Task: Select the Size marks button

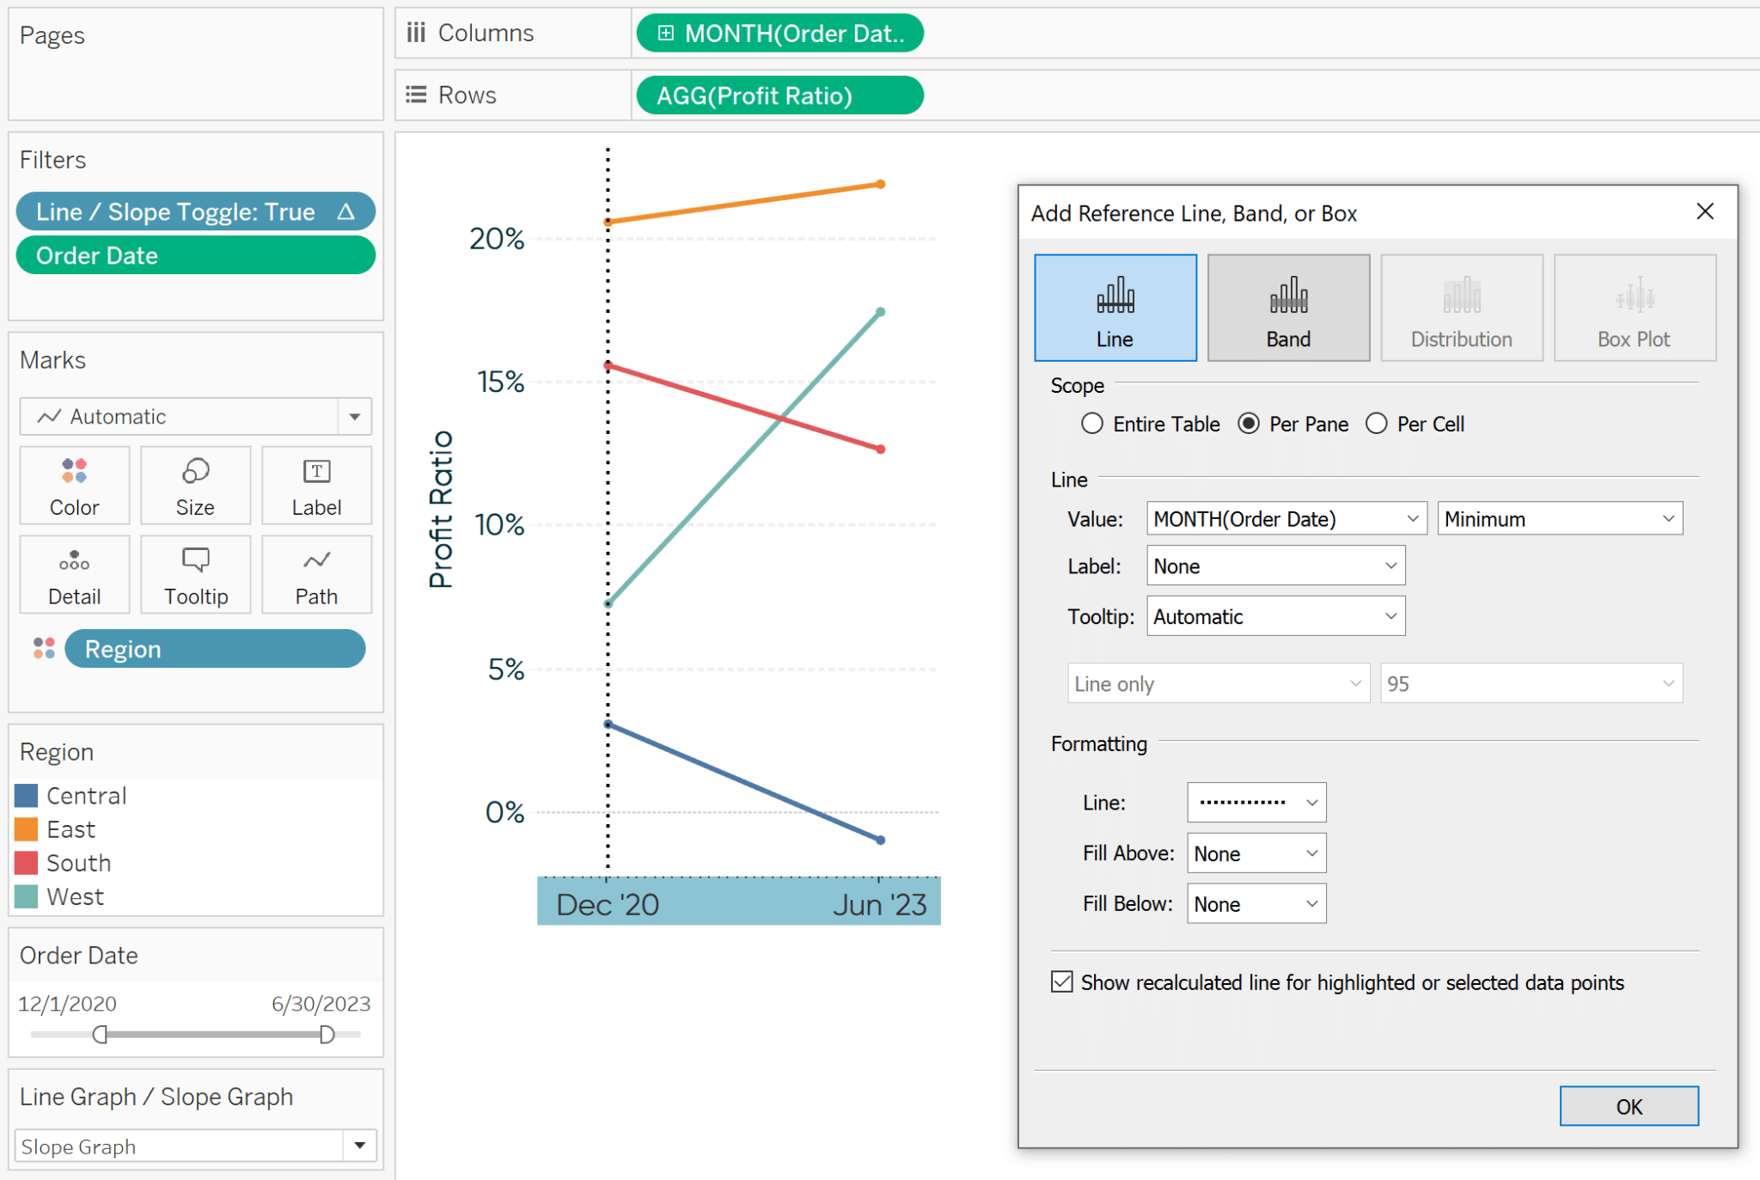Action: pyautogui.click(x=195, y=485)
